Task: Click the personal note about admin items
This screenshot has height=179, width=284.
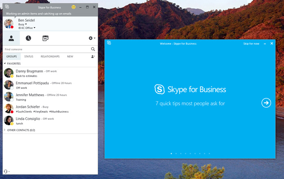Action: 39,13
